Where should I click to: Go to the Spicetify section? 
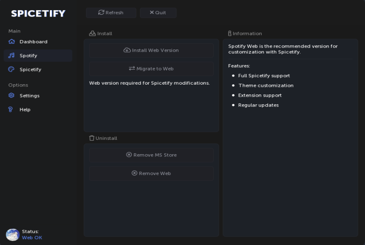tap(38, 69)
